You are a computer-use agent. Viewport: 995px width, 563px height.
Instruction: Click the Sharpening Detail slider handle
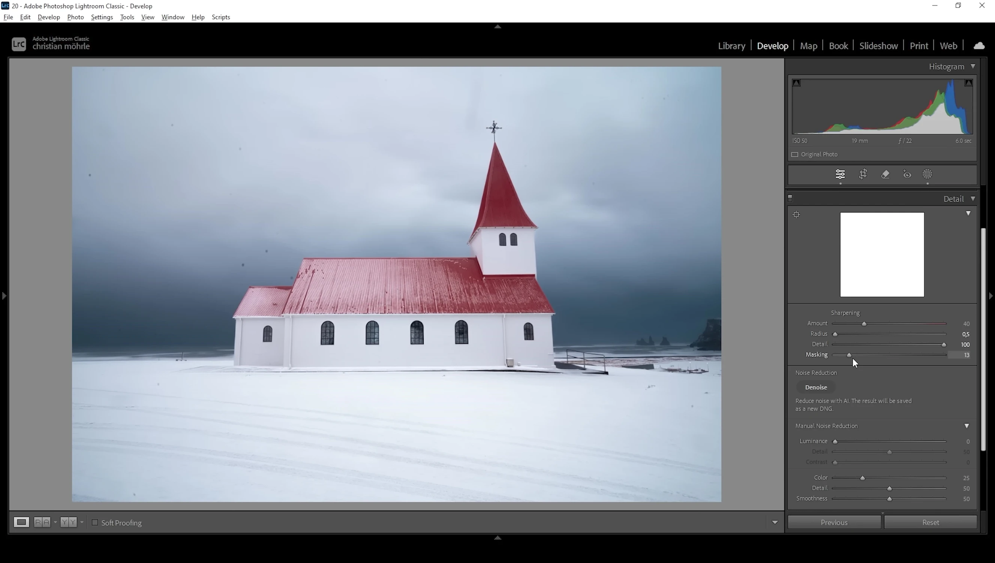pos(944,345)
